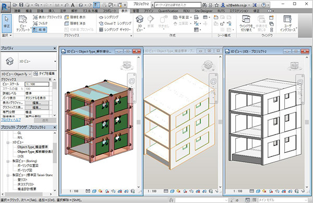Click the Replicate window icon in ウィンドウ panel

click(271, 18)
